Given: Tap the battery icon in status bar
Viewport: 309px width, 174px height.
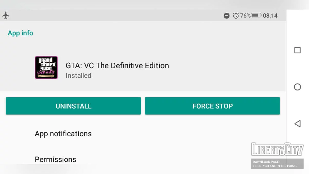Looking at the screenshot, I should (x=256, y=15).
